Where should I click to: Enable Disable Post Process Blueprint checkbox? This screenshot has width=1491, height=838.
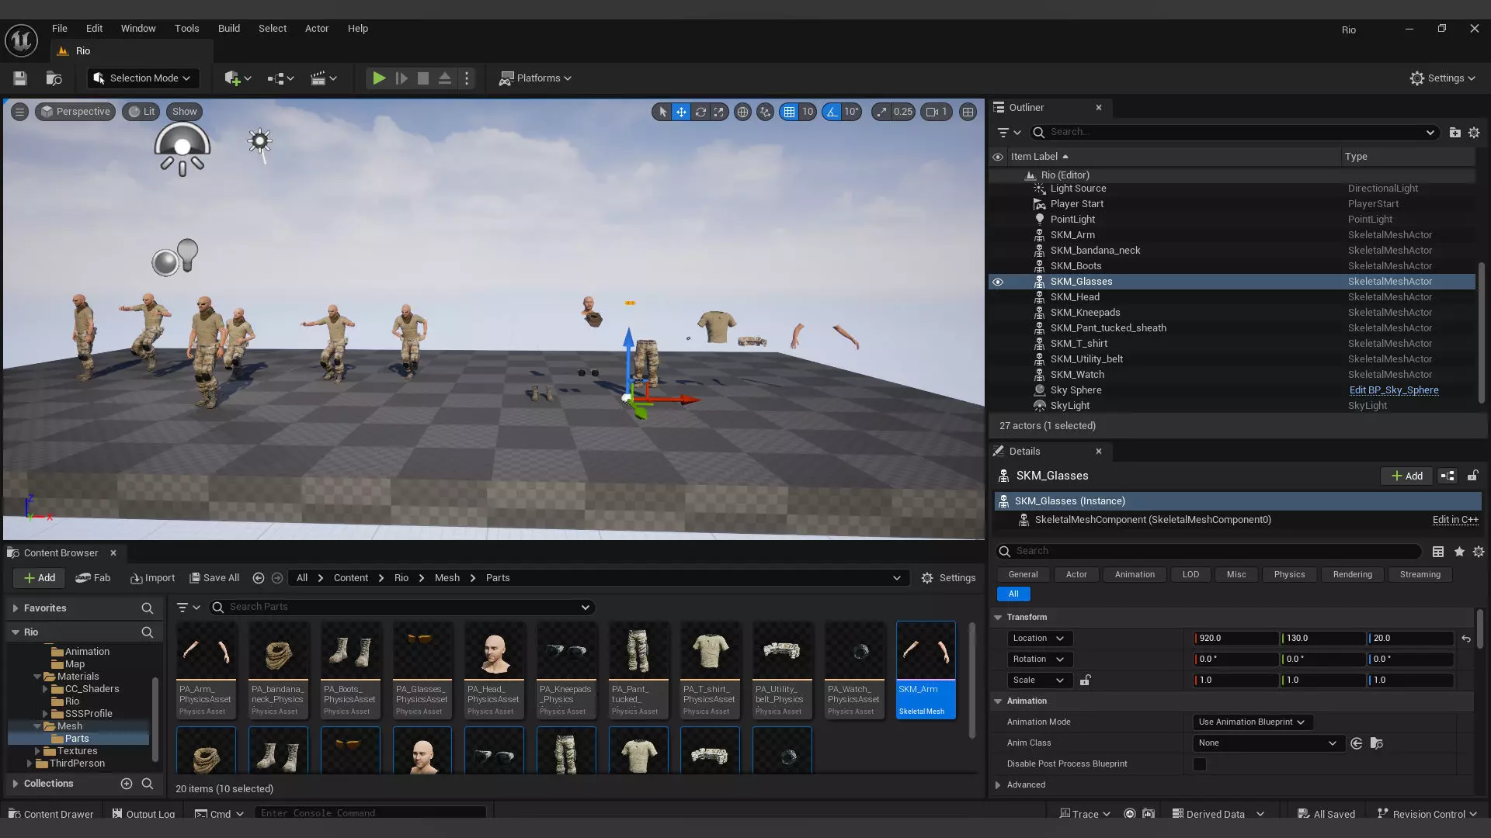click(1200, 764)
